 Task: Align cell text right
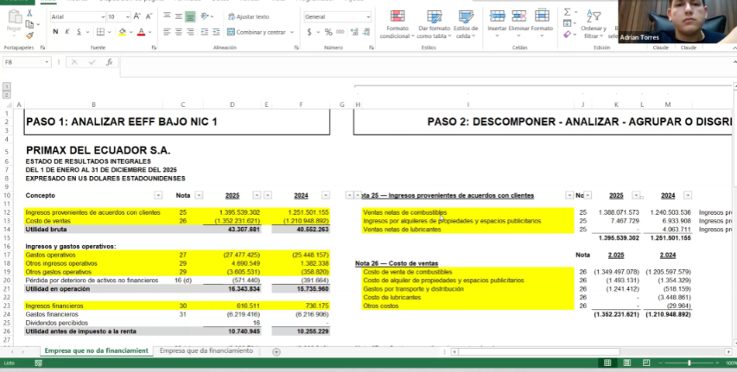point(190,32)
